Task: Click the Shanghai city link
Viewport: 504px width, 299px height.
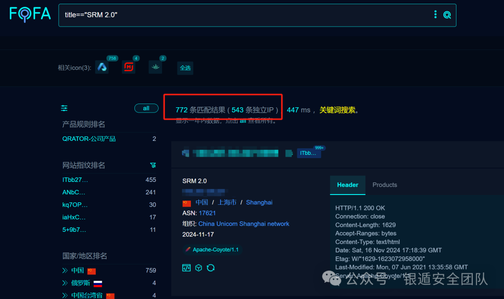Action: click(x=259, y=202)
